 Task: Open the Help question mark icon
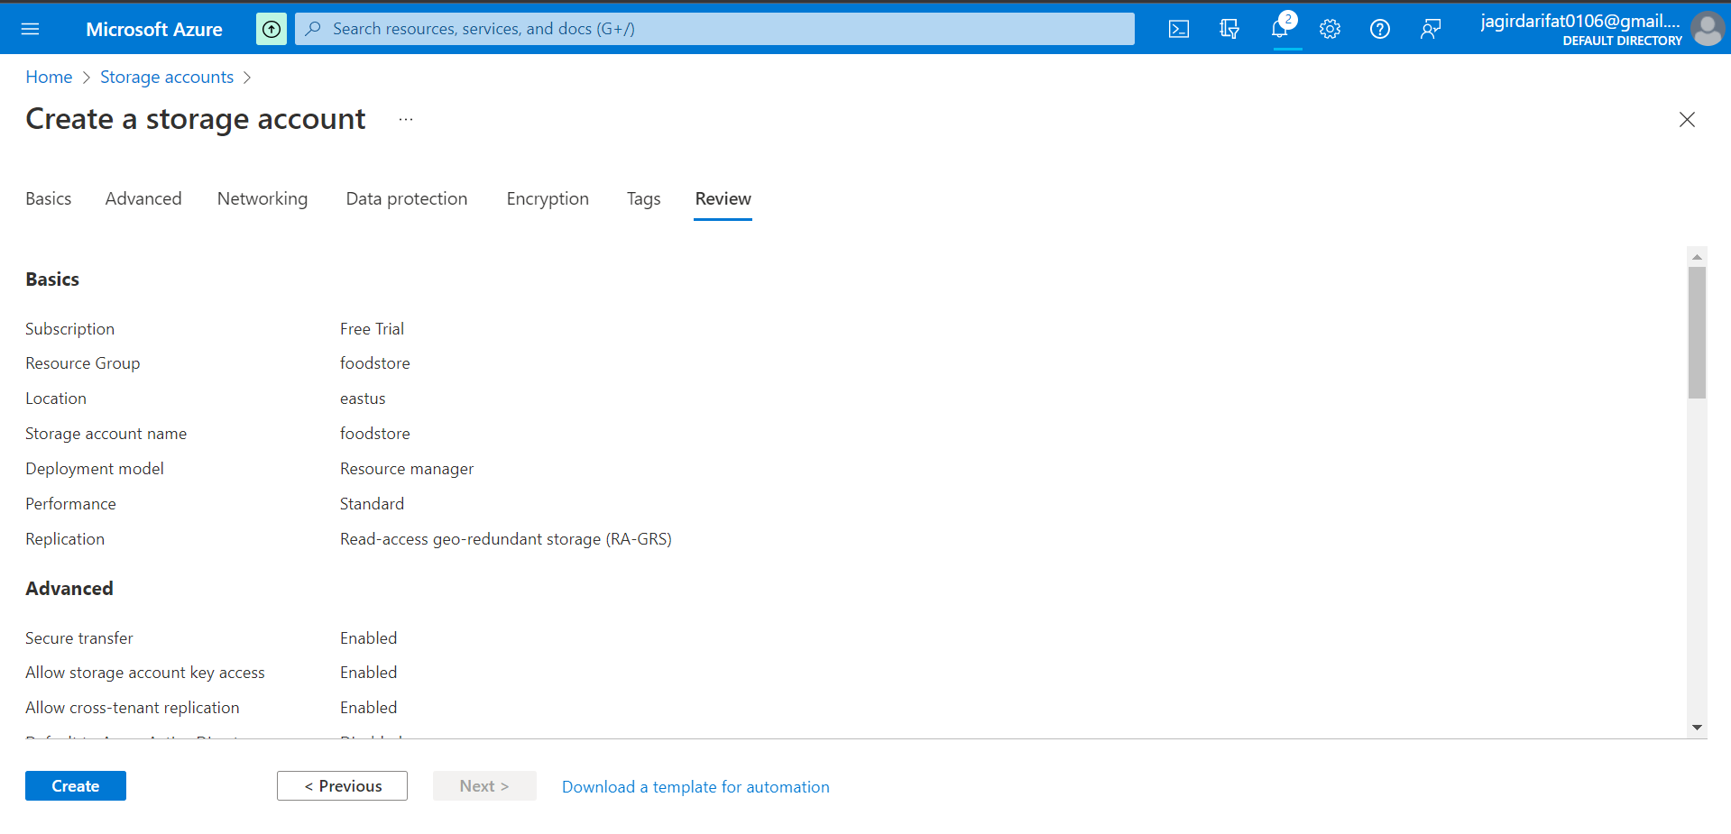[x=1379, y=28]
